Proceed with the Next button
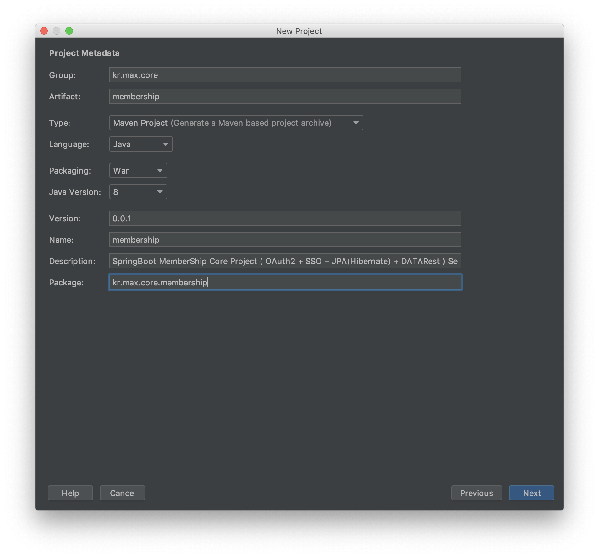Image resolution: width=599 pixels, height=557 pixels. click(531, 493)
